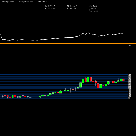Screen dimensions: 136x136
Task: Click the OC: 6.91 value
Action: pyautogui.click(x=93, y=6)
